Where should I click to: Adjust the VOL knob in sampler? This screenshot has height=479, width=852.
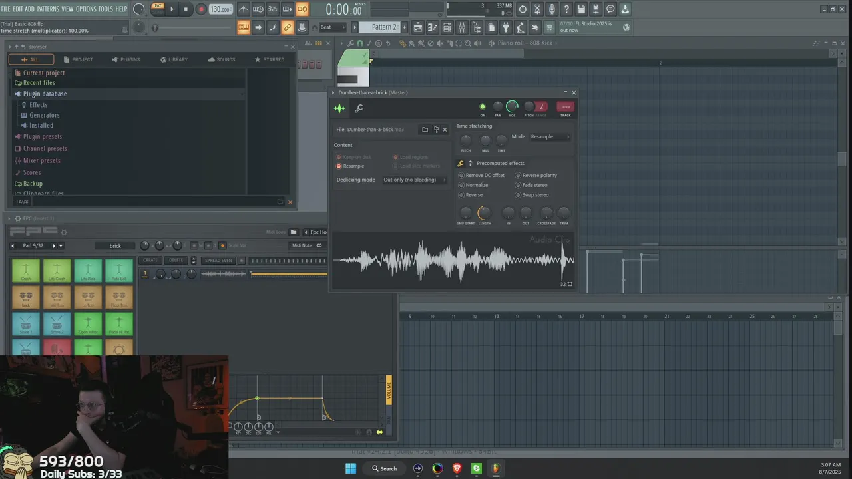512,106
